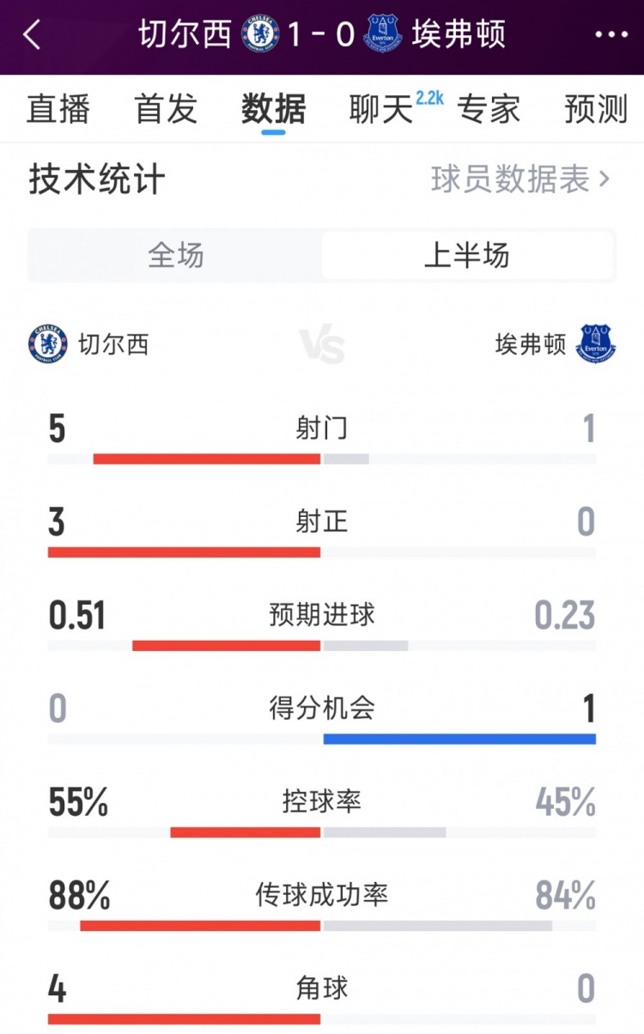Tap the Chelsea logo beside 切尔西 in stats
644x1034 pixels.
(47, 344)
